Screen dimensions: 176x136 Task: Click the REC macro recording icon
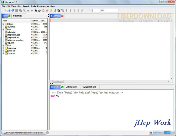(x=63, y=10)
